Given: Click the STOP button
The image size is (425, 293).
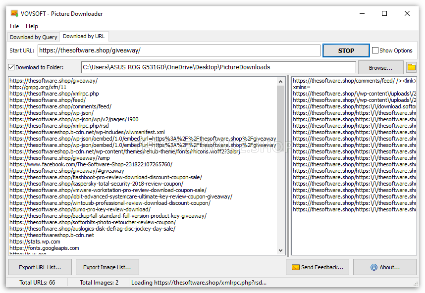Looking at the screenshot, I should 346,50.
